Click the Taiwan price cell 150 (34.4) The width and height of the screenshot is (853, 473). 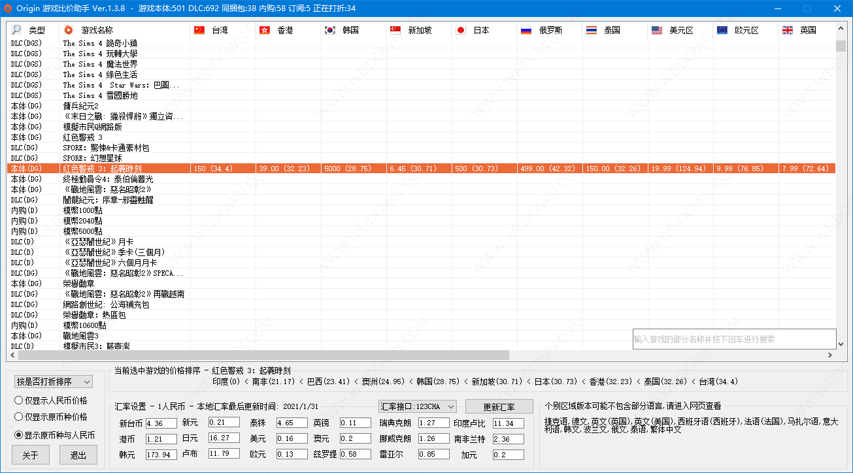coord(223,169)
